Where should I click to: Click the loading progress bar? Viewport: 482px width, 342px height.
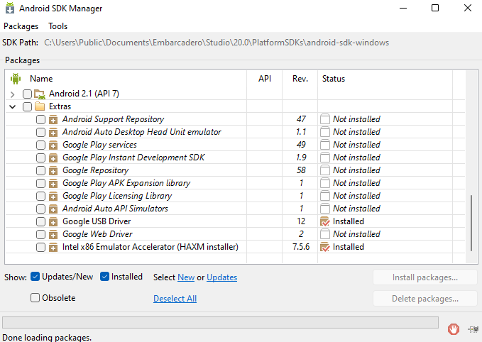point(220,323)
